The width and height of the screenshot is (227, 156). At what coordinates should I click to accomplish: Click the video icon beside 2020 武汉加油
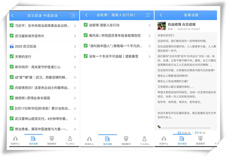coord(12,47)
